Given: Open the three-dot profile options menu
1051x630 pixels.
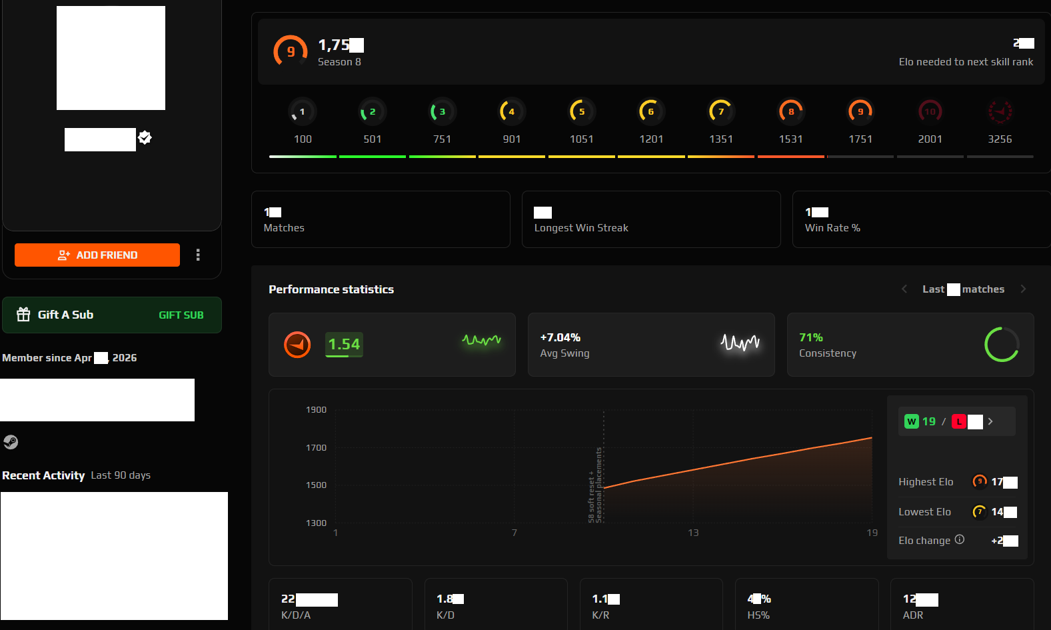Looking at the screenshot, I should pyautogui.click(x=198, y=255).
